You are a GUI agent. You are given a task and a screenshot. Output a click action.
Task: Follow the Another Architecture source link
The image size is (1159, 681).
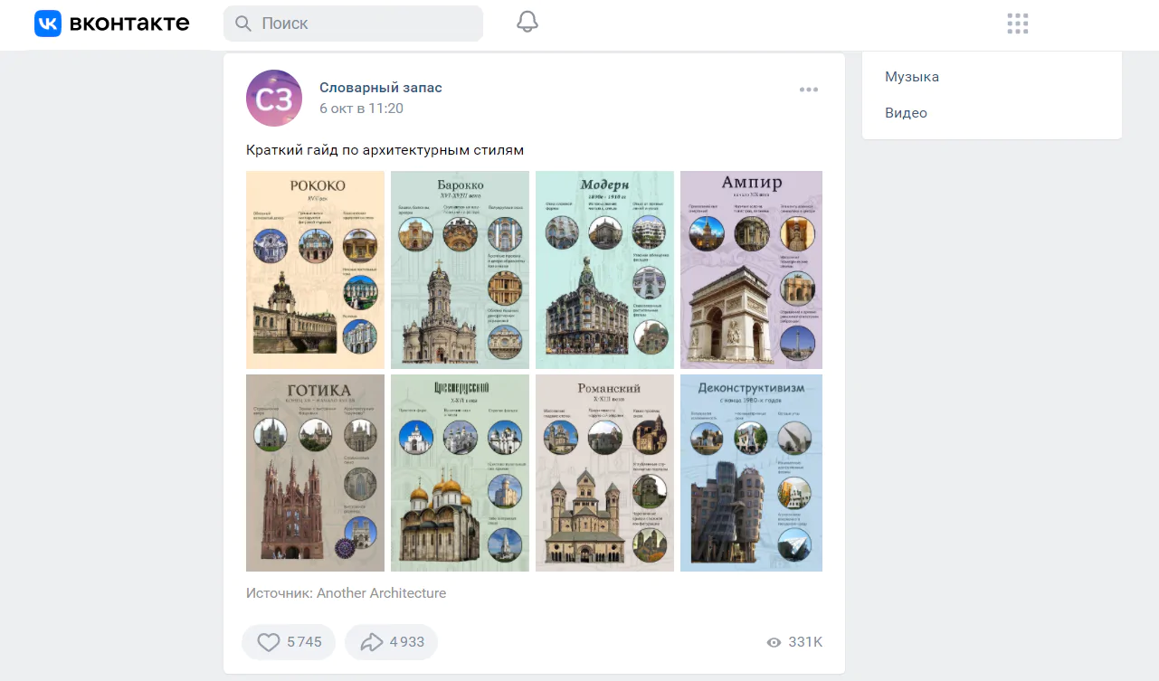click(x=381, y=593)
